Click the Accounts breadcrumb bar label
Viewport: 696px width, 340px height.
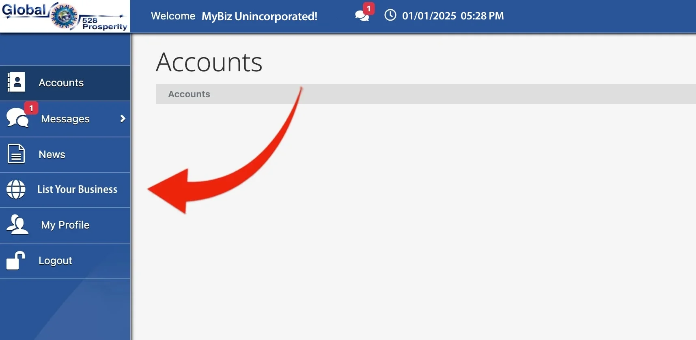click(x=189, y=94)
